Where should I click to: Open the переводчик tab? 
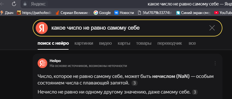pos(170,43)
